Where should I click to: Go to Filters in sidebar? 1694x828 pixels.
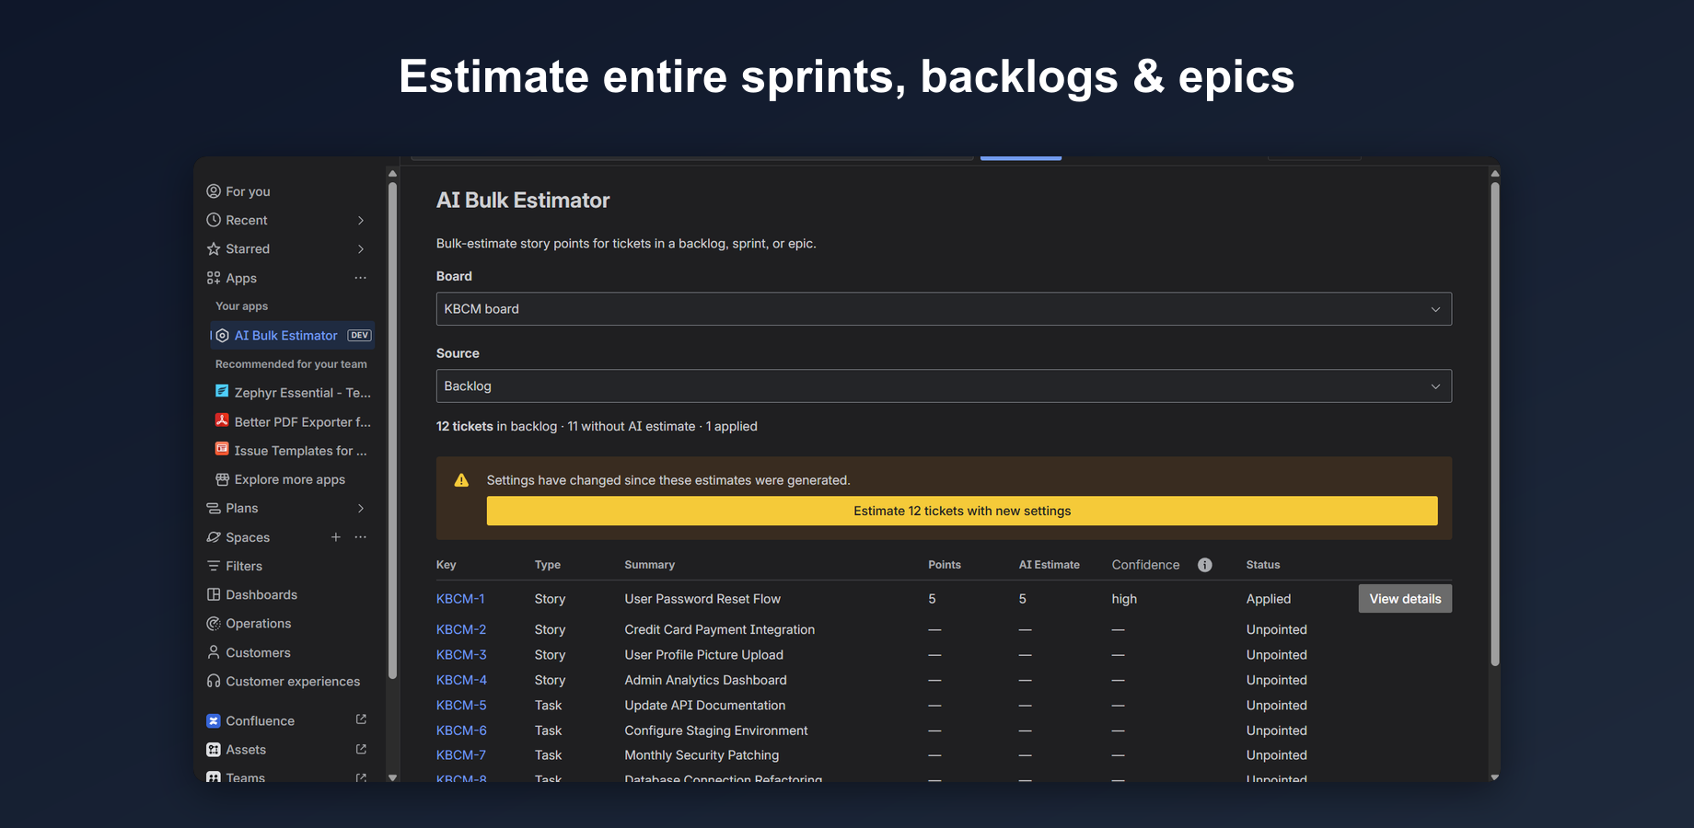[244, 566]
